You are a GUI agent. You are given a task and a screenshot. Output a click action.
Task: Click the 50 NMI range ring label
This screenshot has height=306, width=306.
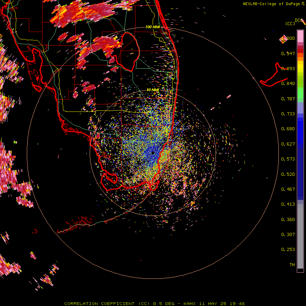(x=153, y=90)
